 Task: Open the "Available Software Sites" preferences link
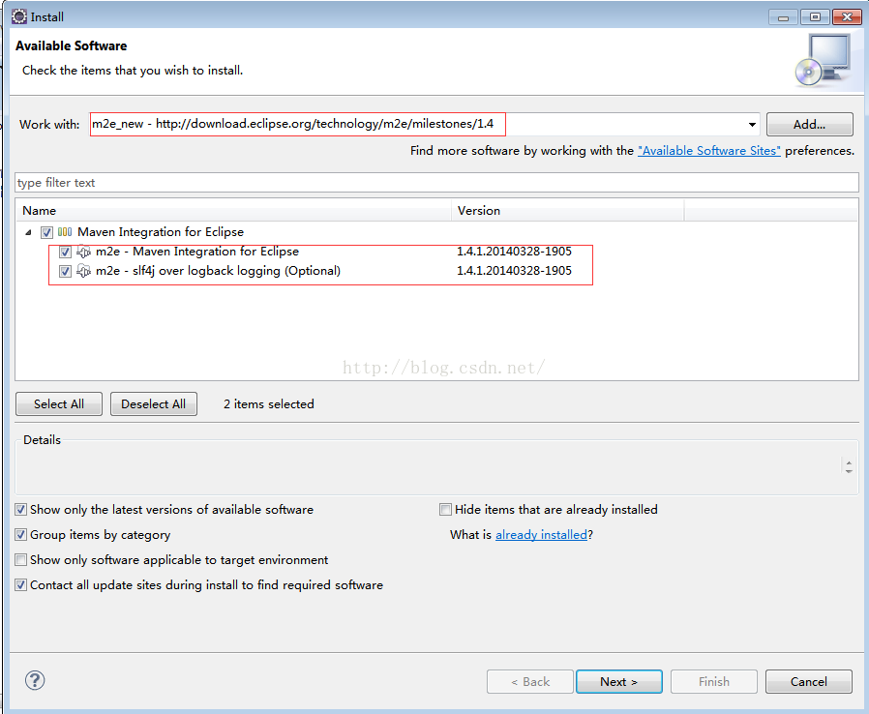[x=708, y=151]
